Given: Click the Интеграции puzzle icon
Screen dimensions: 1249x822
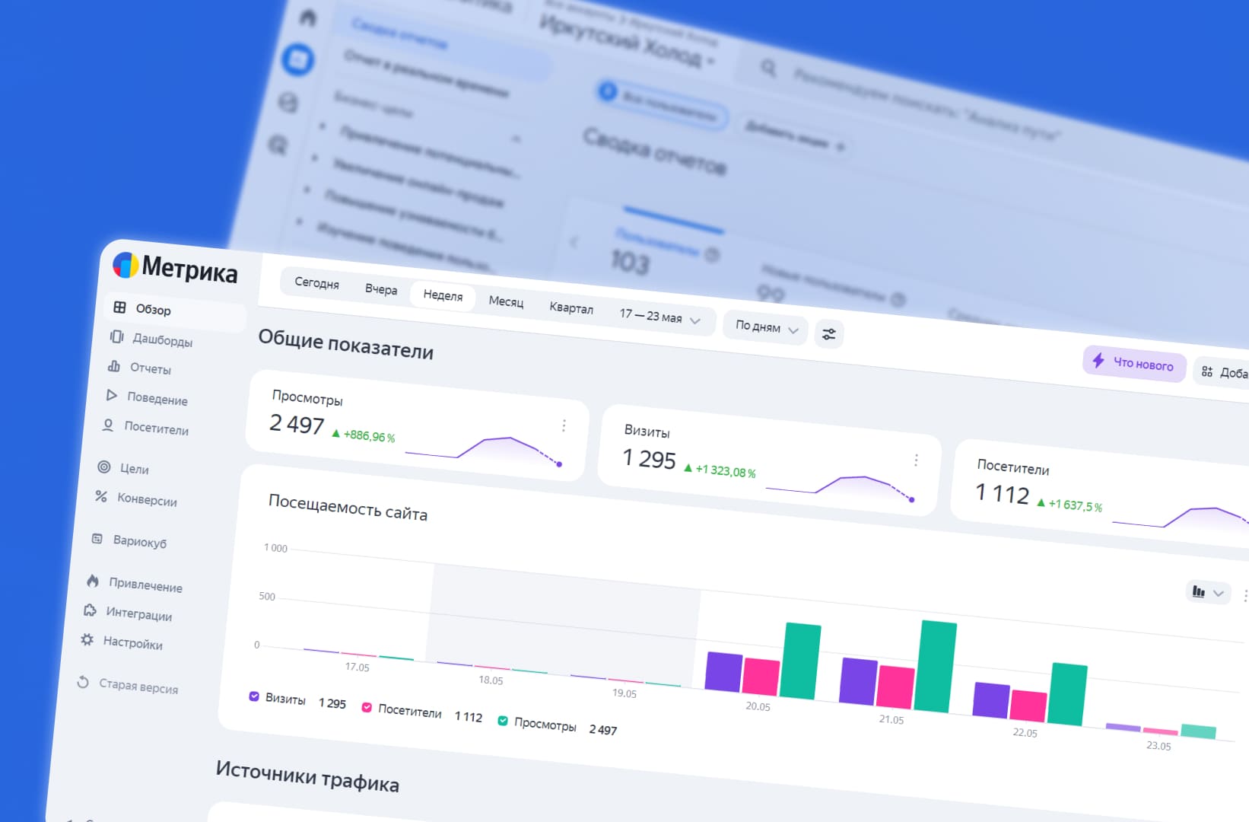Looking at the screenshot, I should click(x=90, y=610).
